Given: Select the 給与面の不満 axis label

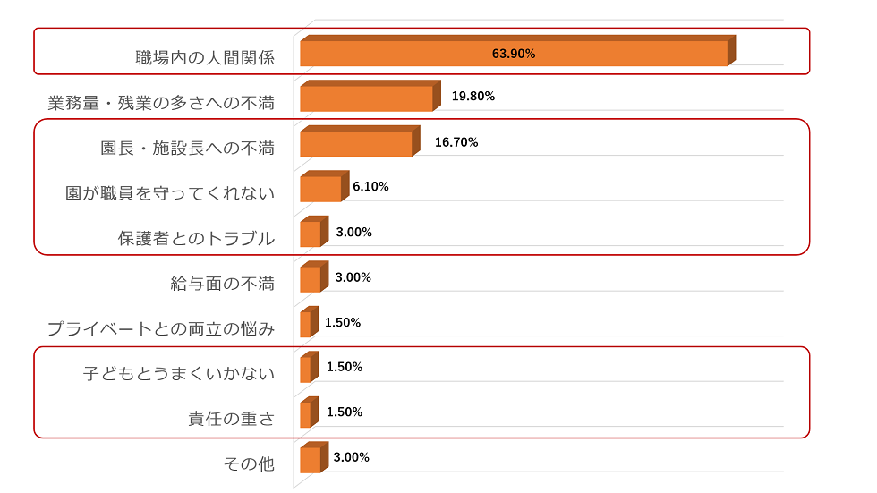Looking at the screenshot, I should tap(222, 284).
